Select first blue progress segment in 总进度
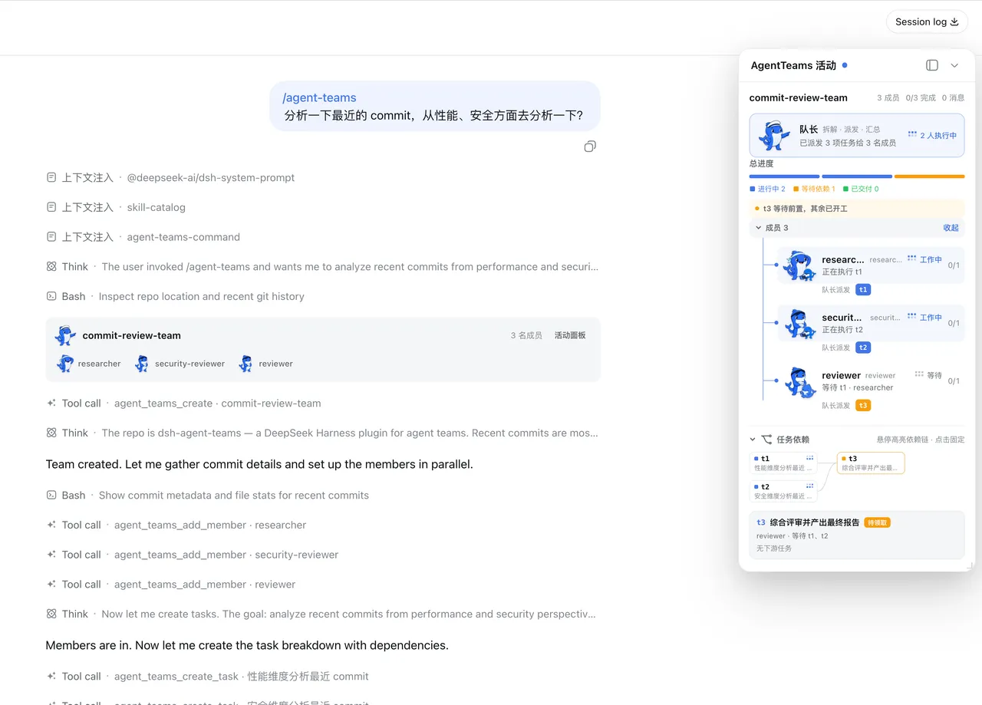Viewport: 982px width, 705px height. click(784, 176)
